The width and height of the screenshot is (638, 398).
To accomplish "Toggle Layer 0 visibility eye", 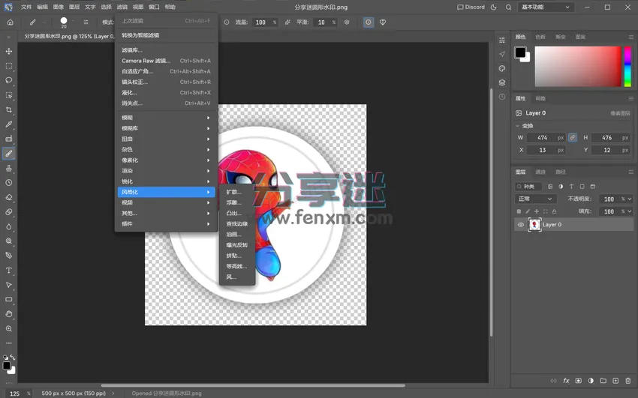I will tap(520, 225).
